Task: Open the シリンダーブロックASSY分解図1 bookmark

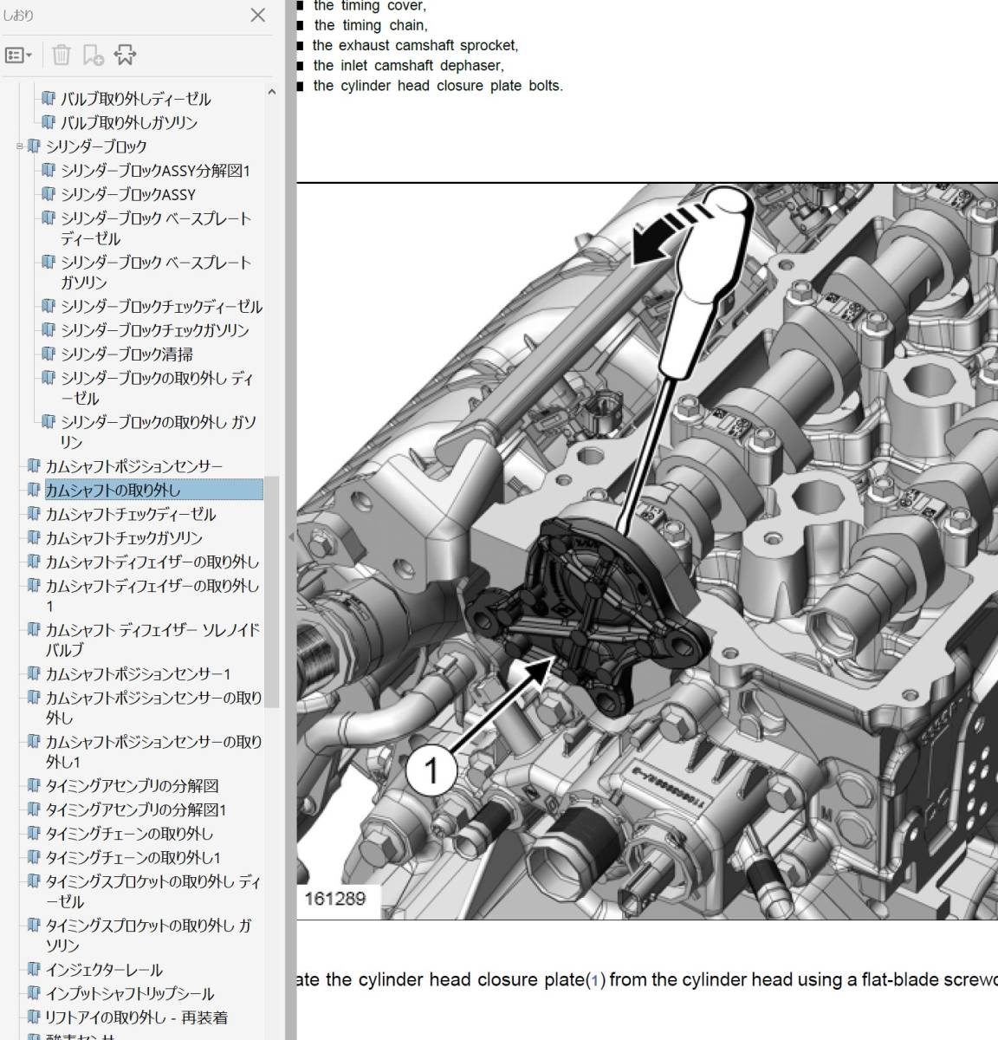Action: [154, 171]
